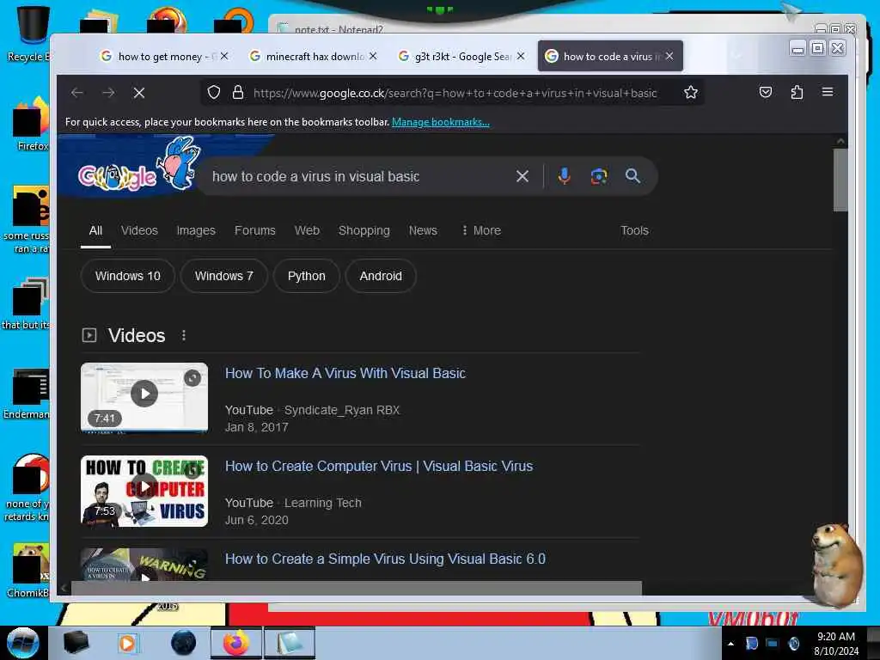Open tracking protection shield in address bar
This screenshot has width=880, height=660.
tap(213, 92)
